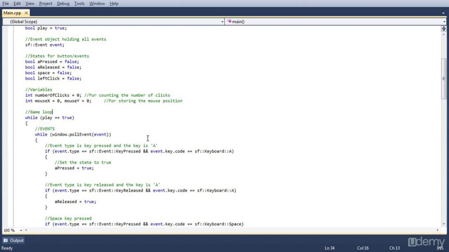Click '//For storing the mouse position' comment
This screenshot has width=449, height=252.
click(x=143, y=101)
